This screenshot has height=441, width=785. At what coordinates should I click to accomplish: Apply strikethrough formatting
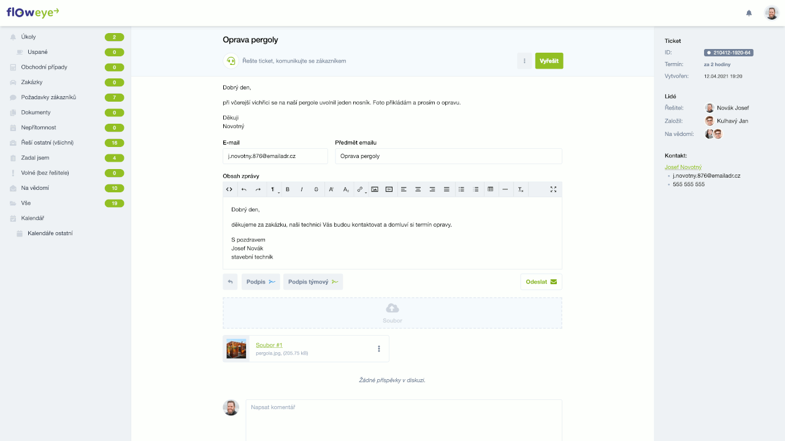pyautogui.click(x=316, y=189)
